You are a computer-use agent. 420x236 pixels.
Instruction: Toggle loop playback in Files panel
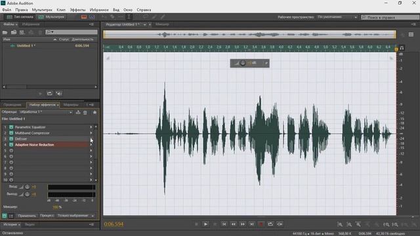tap(50, 93)
